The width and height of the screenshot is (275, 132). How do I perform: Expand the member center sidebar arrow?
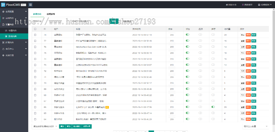[26, 49]
